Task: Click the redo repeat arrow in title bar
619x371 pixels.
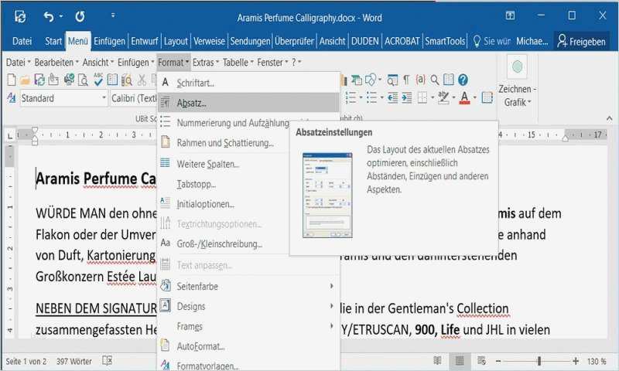Action: tap(80, 16)
